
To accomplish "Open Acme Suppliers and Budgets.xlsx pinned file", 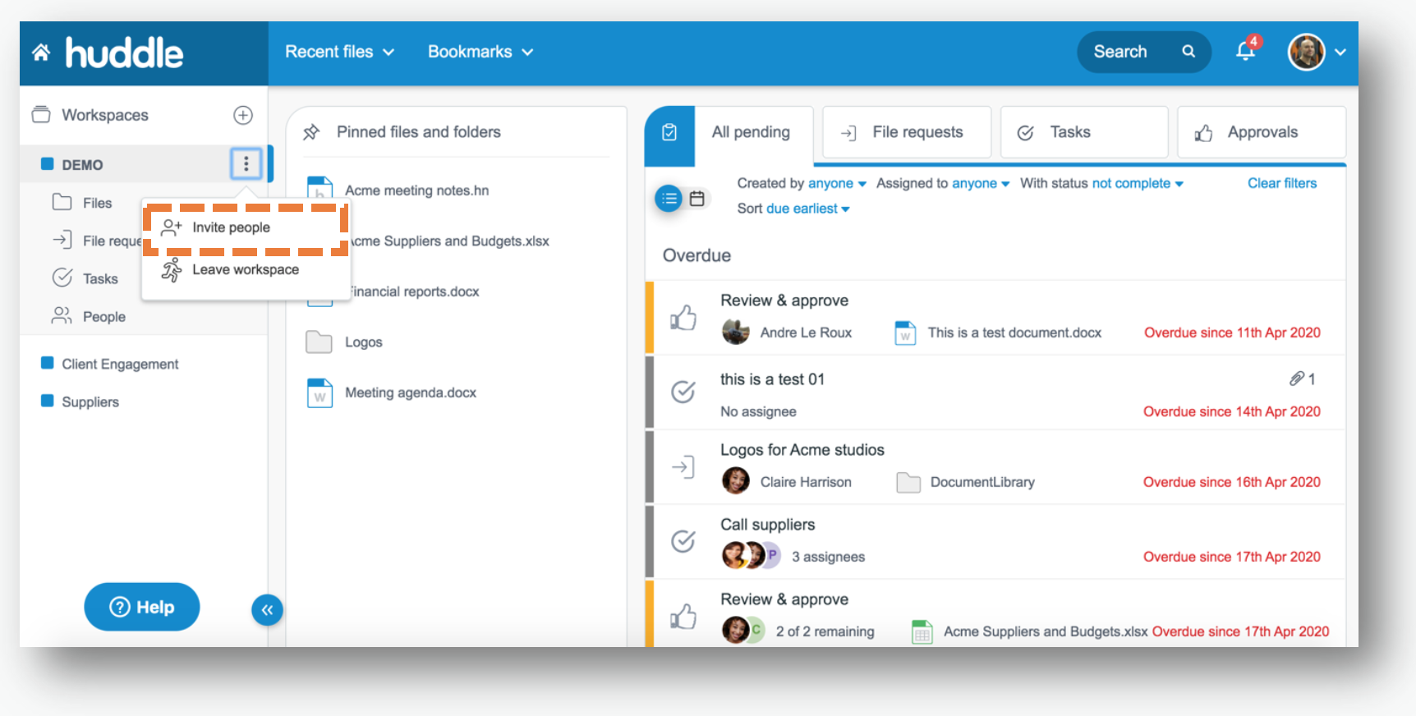I will 449,241.
